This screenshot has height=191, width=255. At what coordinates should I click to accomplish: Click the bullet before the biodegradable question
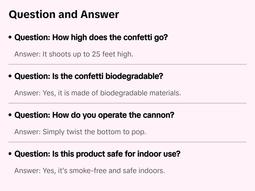click(x=11, y=77)
